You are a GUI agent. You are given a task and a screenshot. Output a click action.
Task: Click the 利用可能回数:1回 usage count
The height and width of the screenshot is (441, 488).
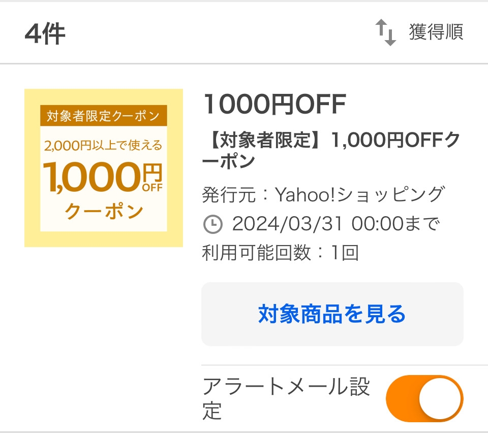[x=280, y=252]
